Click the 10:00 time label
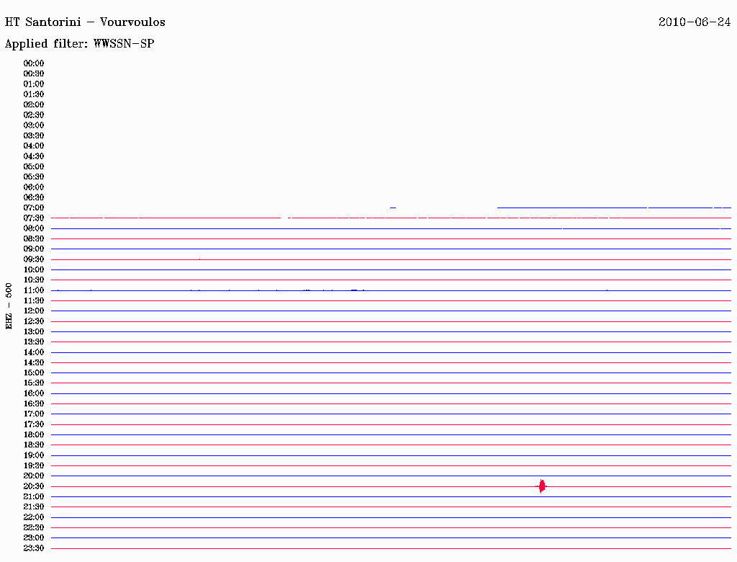Viewport: 737px width, 562px height. point(34,269)
